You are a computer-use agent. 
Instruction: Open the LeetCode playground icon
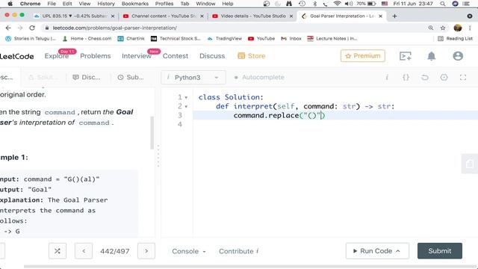(x=405, y=56)
